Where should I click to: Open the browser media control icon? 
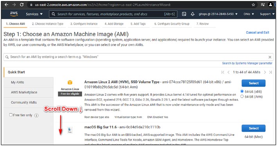[x=263, y=5]
